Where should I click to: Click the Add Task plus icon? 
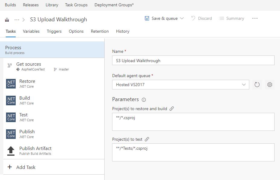coord(10,167)
